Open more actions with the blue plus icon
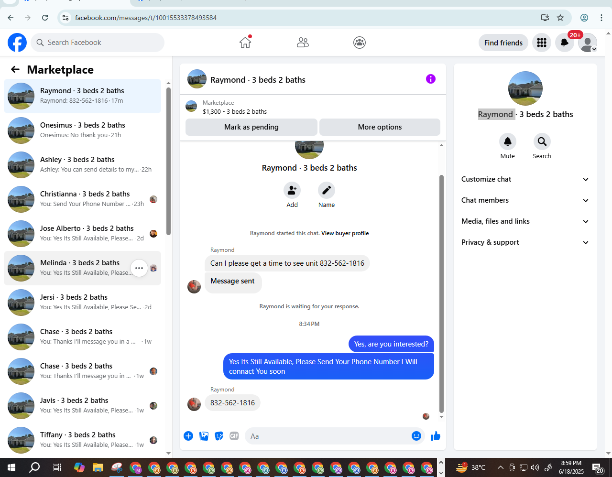 tap(188, 436)
